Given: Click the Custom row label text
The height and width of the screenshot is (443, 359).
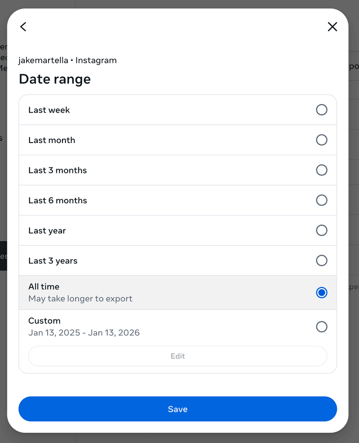Looking at the screenshot, I should pos(44,321).
